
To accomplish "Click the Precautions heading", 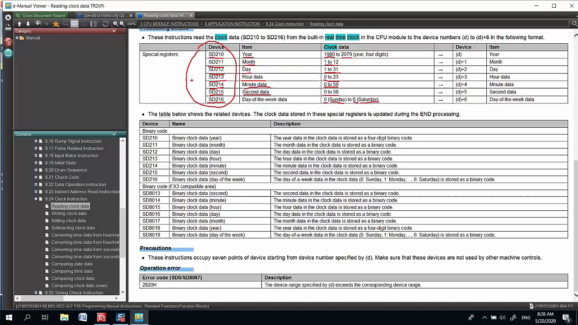I will pyautogui.click(x=155, y=248).
